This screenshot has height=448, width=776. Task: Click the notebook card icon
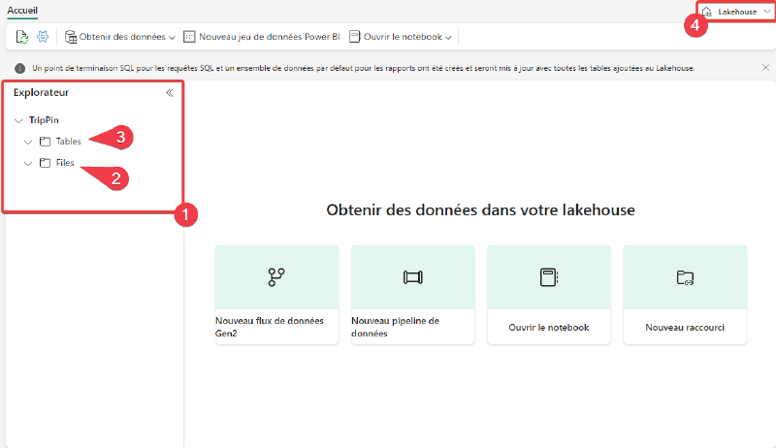[x=549, y=277]
